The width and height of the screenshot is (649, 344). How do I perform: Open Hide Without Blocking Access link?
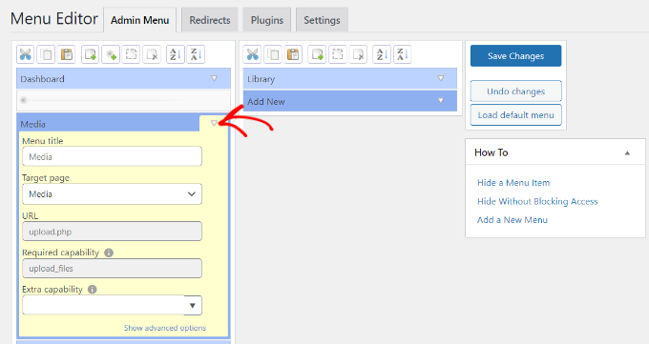pyautogui.click(x=537, y=201)
